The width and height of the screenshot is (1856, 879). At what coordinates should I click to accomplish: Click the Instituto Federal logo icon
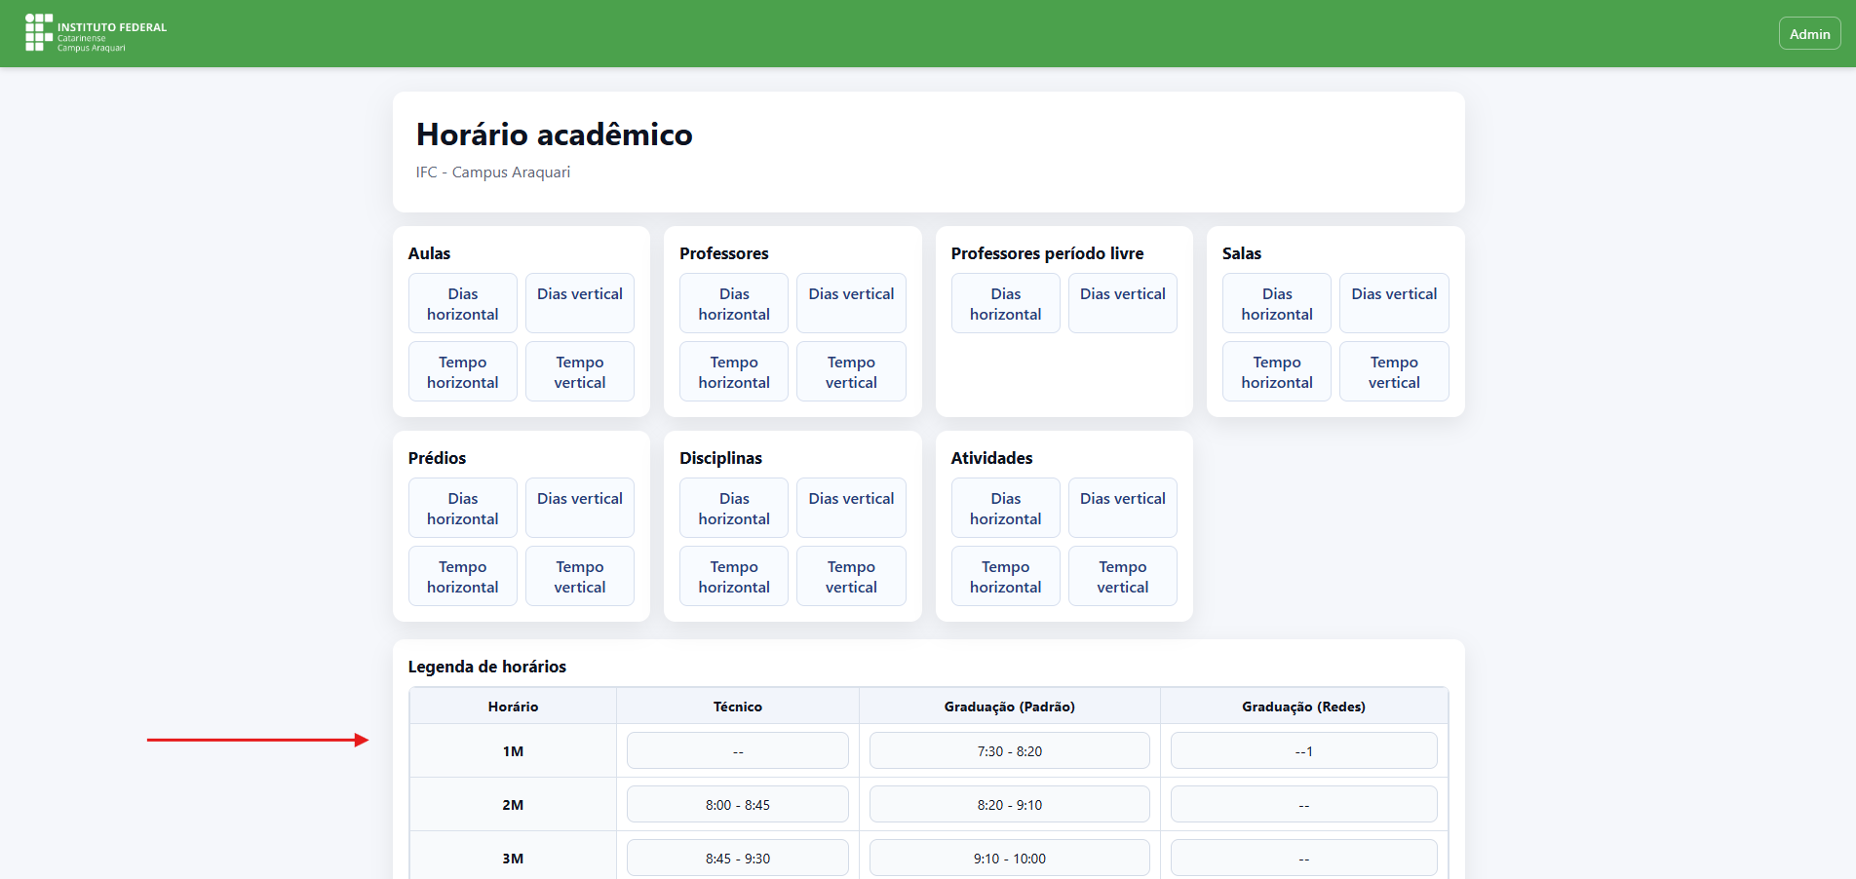(x=39, y=33)
